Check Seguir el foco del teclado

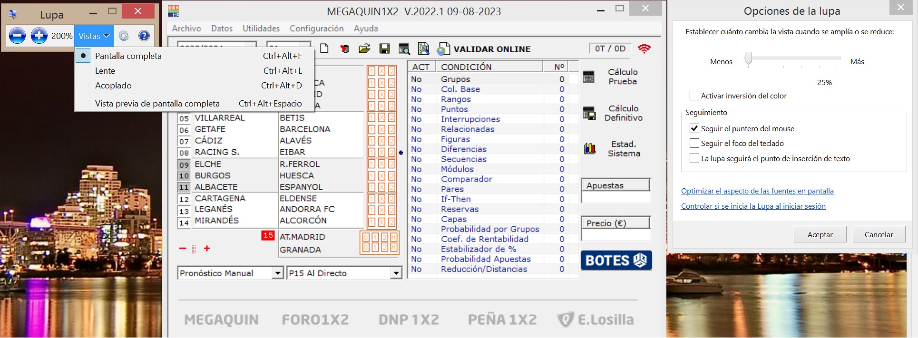694,143
